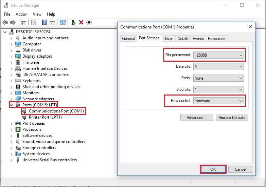Click the Universal Serial Bus controllers icon
The width and height of the screenshot is (266, 187).
point(18,160)
